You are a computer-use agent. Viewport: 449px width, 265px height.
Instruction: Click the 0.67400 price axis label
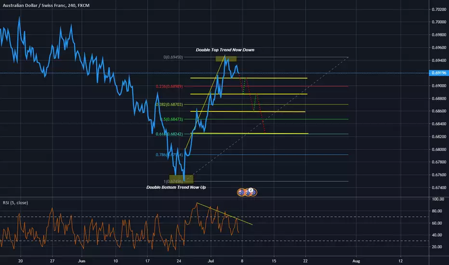coord(439,187)
